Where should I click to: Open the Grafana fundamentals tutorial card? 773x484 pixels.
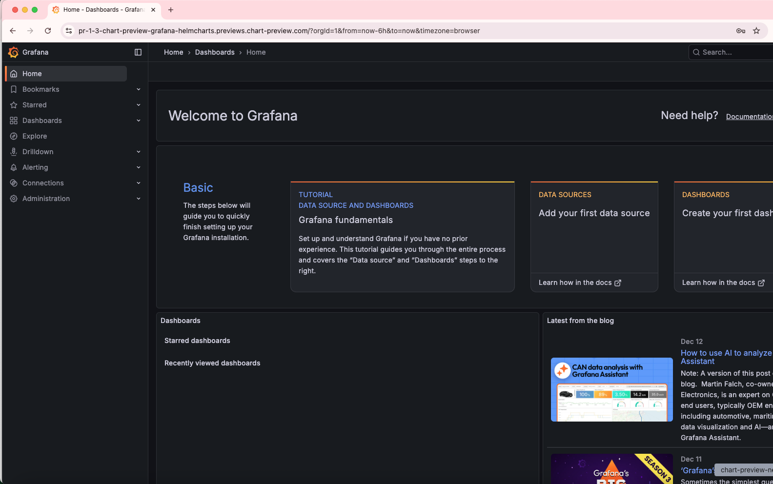coord(403,237)
